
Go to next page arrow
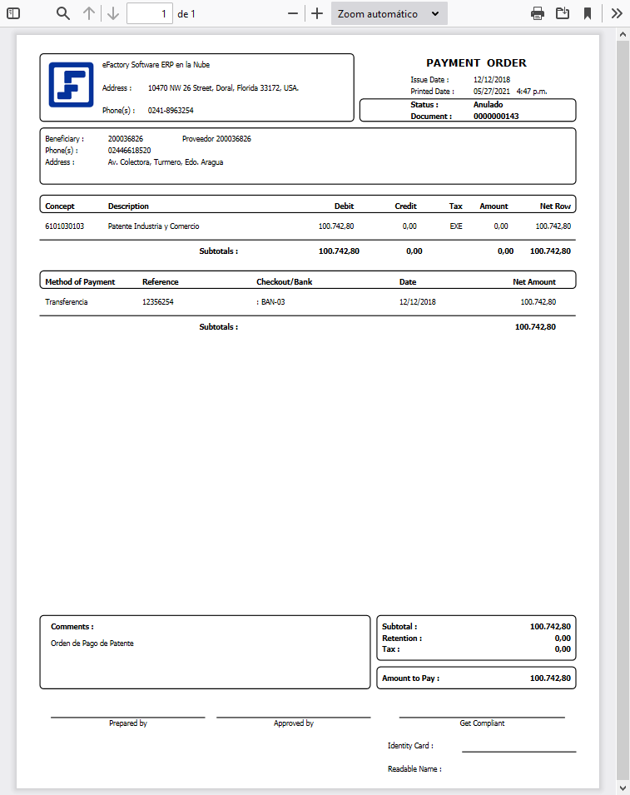pyautogui.click(x=113, y=13)
